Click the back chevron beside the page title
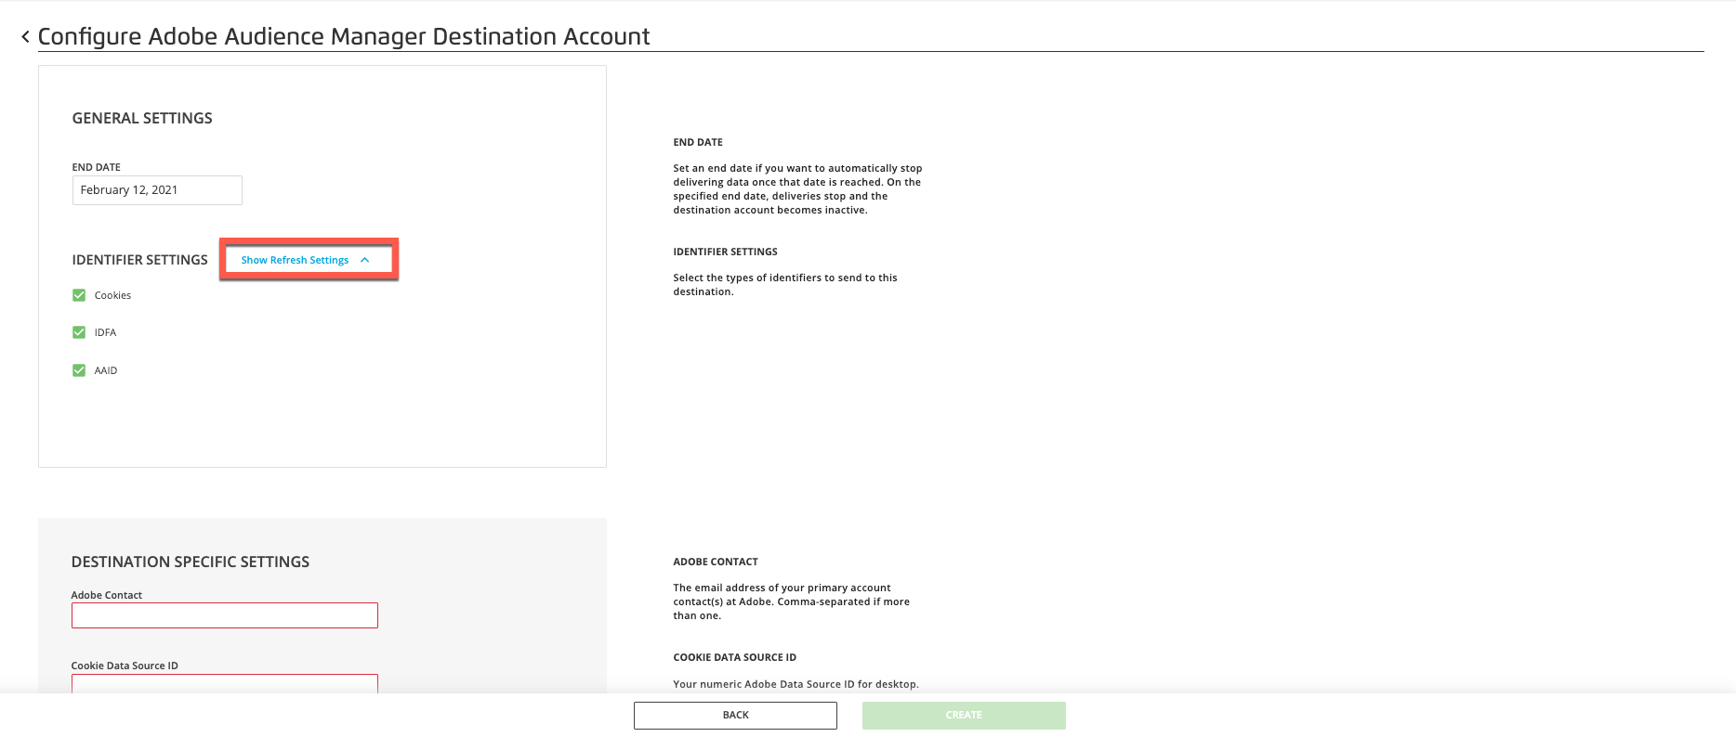The width and height of the screenshot is (1736, 737). tap(25, 37)
